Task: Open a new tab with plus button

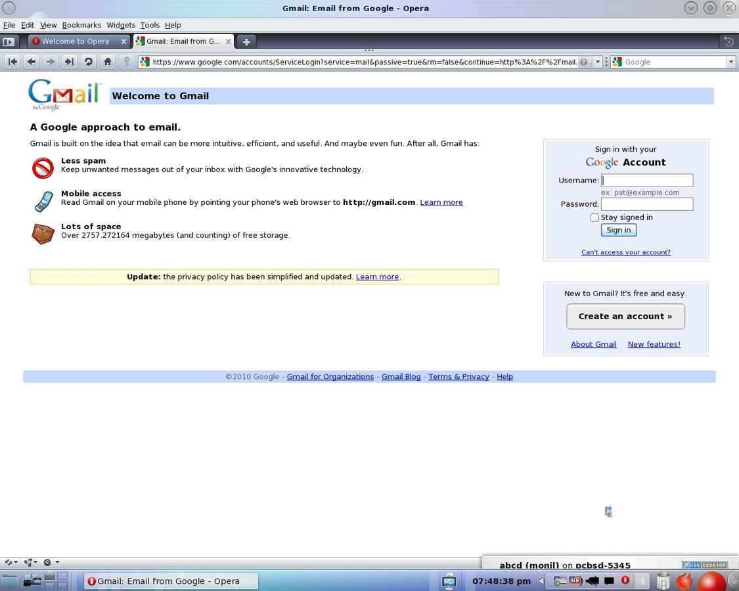Action: (x=246, y=41)
